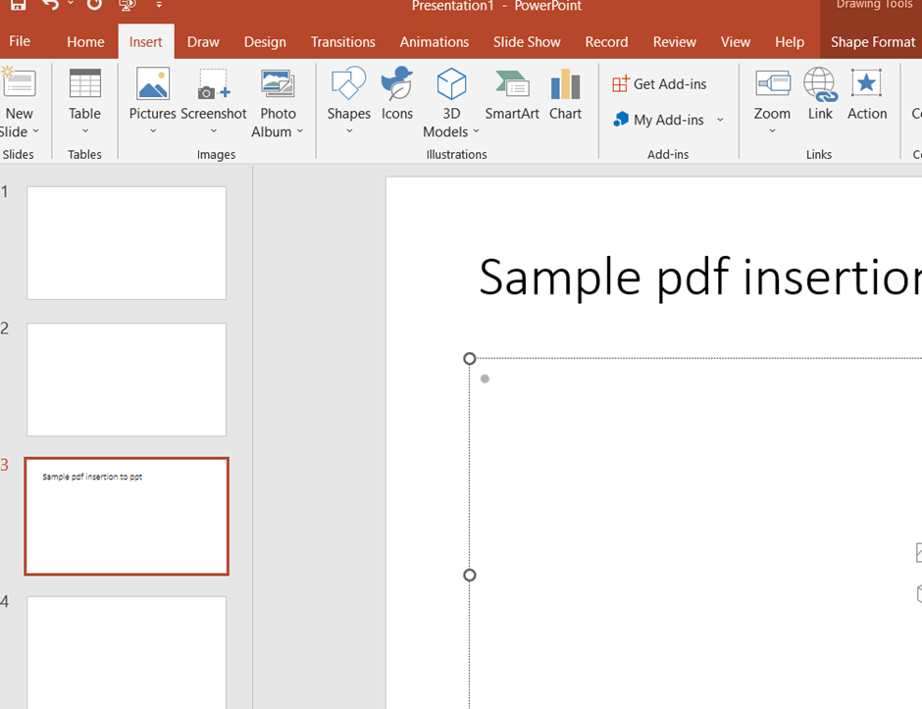This screenshot has width=922, height=709.
Task: Insert a Chart
Action: pyautogui.click(x=565, y=94)
